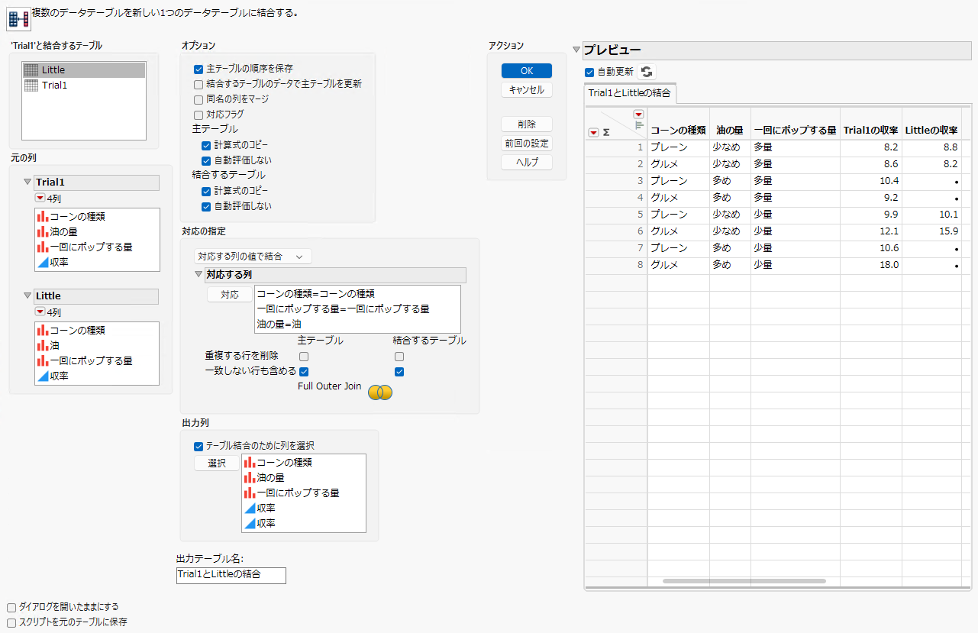This screenshot has width=978, height=633.
Task: Open the red triangle menu under Trial1
Action: [40, 199]
